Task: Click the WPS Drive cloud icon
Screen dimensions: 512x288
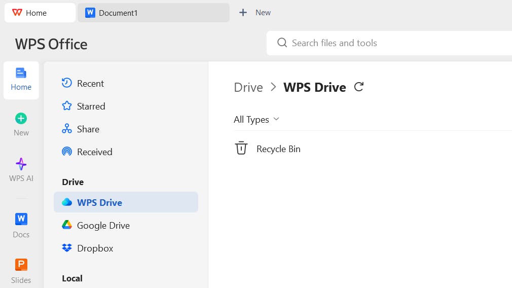Action: tap(66, 202)
